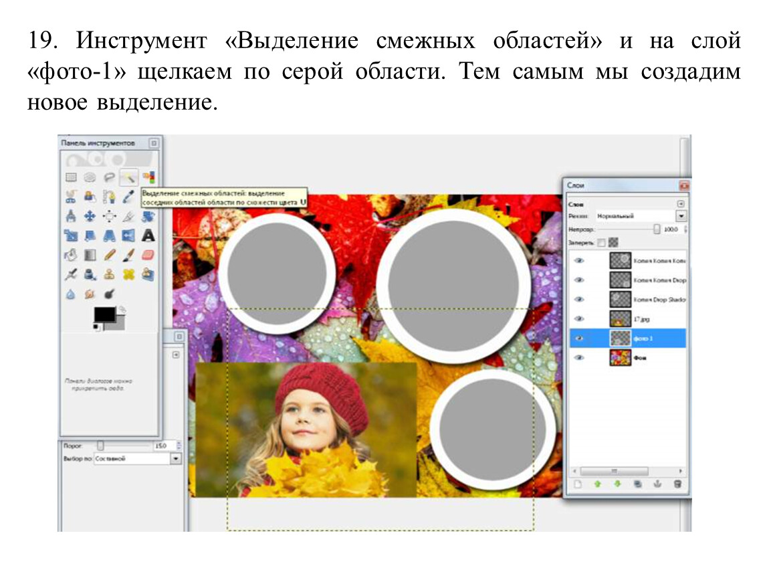769x578 pixels.
Task: Open the tool options tab menu button
Action: [x=176, y=355]
